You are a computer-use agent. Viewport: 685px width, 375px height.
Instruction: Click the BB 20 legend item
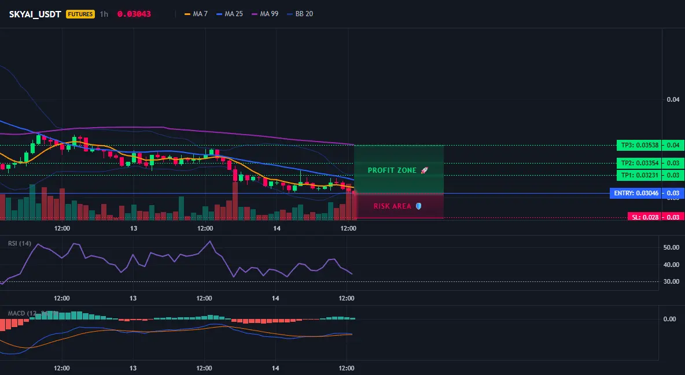300,14
